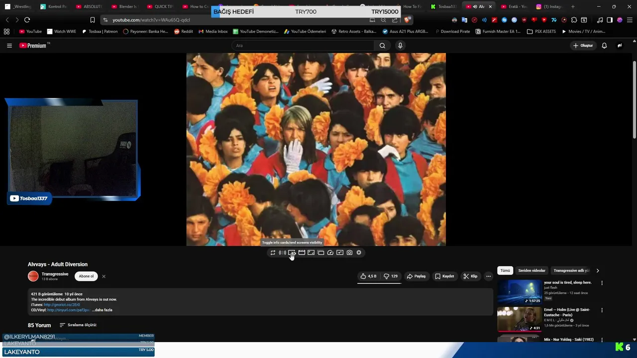637x358 pixels.
Task: Toggle volume boost icon in enhancer toolbar
Action: [282, 253]
